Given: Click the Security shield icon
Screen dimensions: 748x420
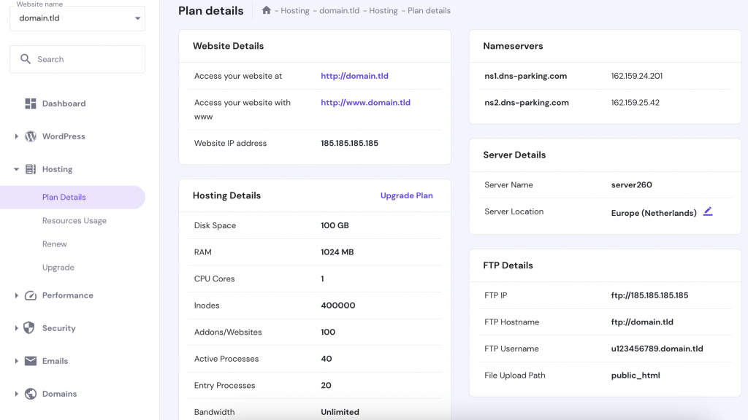Looking at the screenshot, I should [x=29, y=328].
